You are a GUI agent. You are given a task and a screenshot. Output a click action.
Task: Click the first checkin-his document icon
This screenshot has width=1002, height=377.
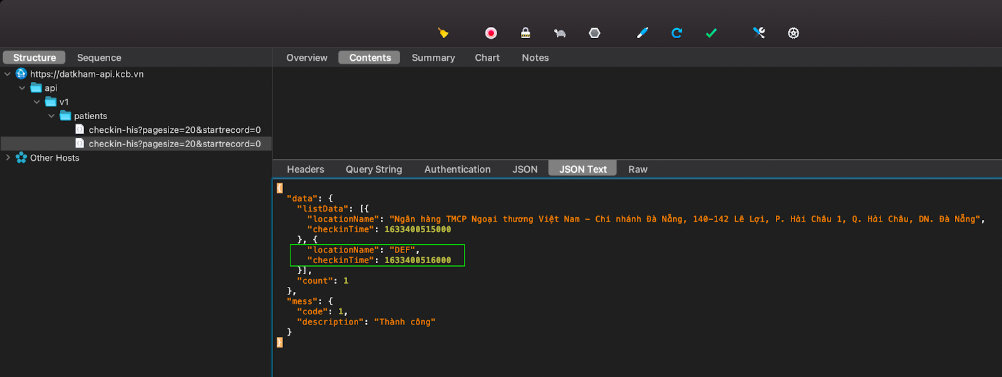point(80,130)
